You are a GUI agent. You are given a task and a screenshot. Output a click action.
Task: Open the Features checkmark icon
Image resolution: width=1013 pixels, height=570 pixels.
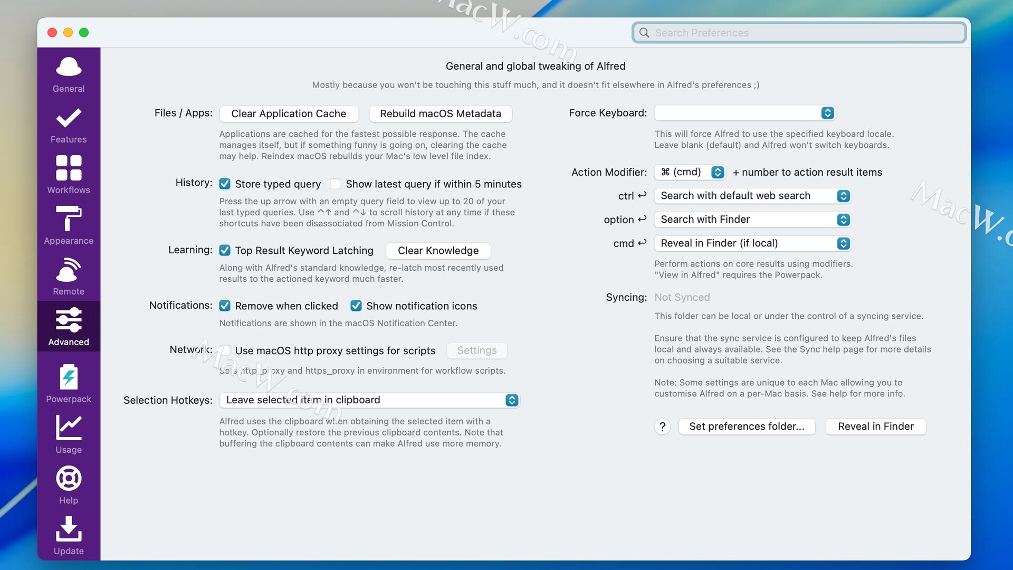coord(69,118)
